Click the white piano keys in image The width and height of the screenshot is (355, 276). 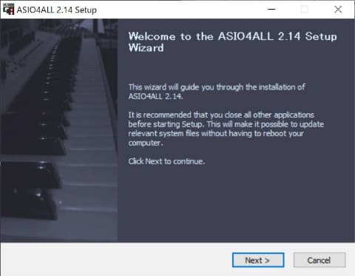91,148
